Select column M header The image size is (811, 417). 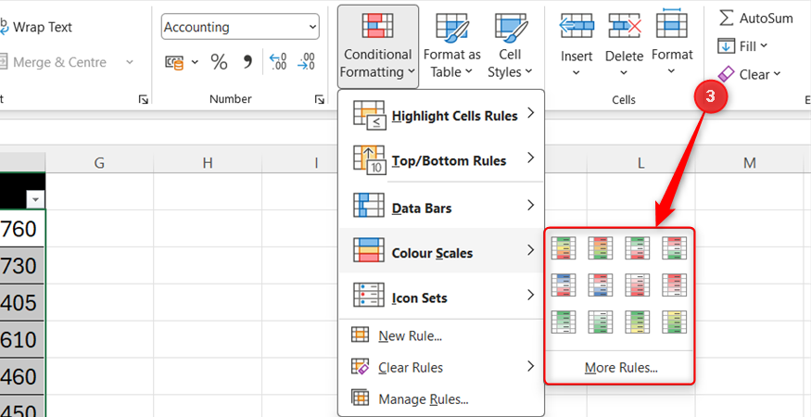[x=749, y=163]
